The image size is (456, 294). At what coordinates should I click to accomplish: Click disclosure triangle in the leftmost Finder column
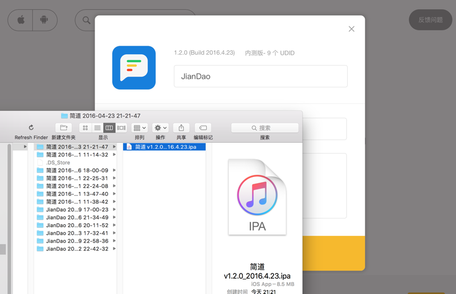coord(25,147)
